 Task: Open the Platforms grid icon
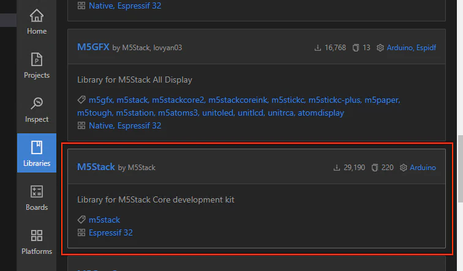coord(37,236)
